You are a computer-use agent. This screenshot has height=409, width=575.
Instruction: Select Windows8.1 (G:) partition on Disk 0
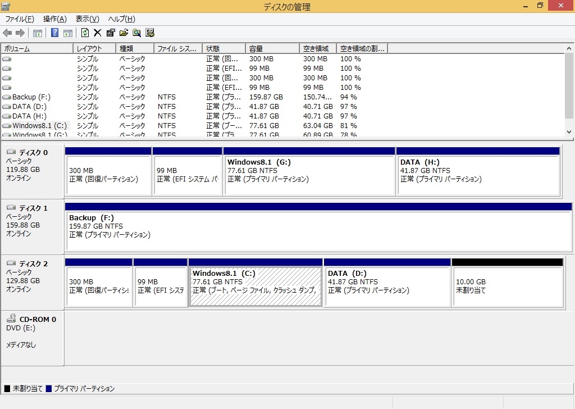coord(309,175)
